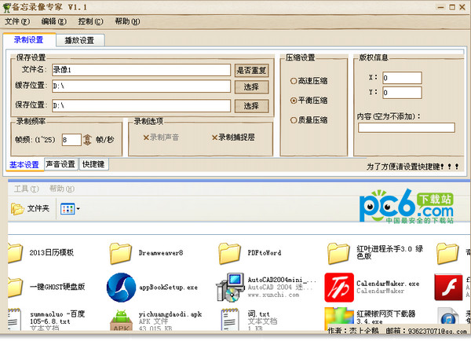
Task: Click the yichuangdaodi.apk file name
Action: [170, 314]
